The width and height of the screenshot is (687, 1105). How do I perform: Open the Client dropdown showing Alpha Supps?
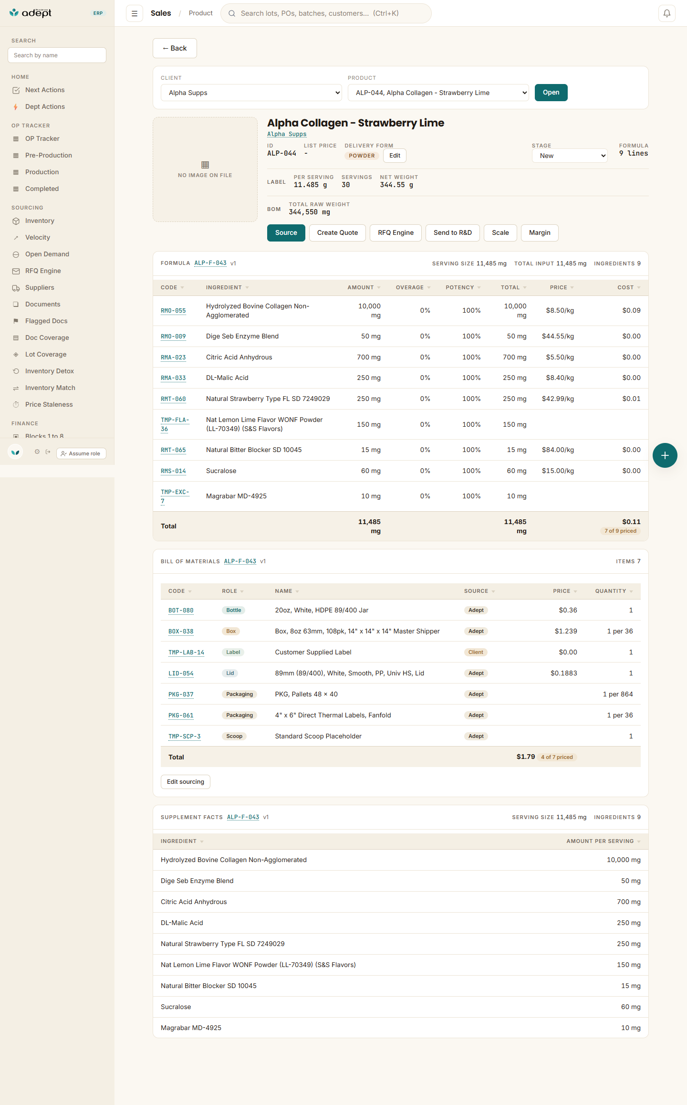251,93
